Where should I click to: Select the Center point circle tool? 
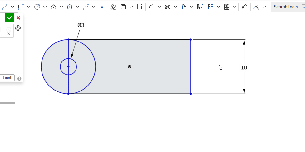(x=37, y=7)
